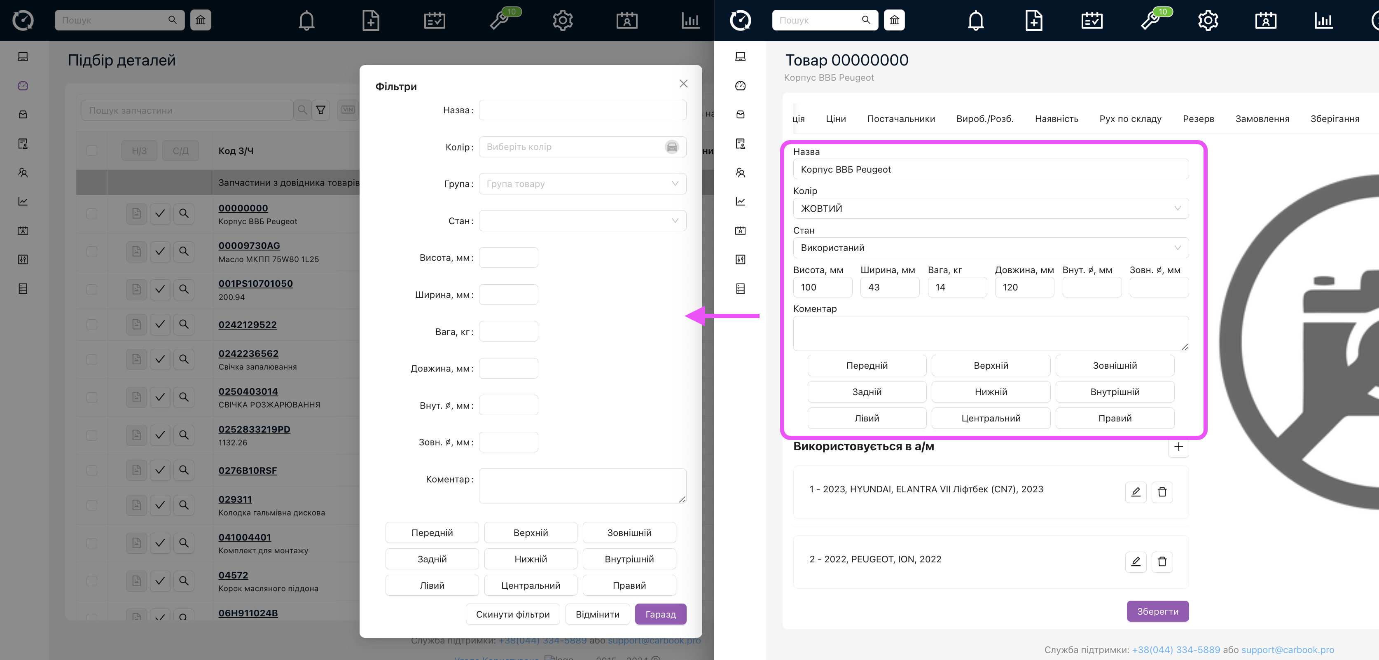Delete the Hyundai Elantra vehicle entry
Image resolution: width=1379 pixels, height=660 pixels.
pos(1162,491)
